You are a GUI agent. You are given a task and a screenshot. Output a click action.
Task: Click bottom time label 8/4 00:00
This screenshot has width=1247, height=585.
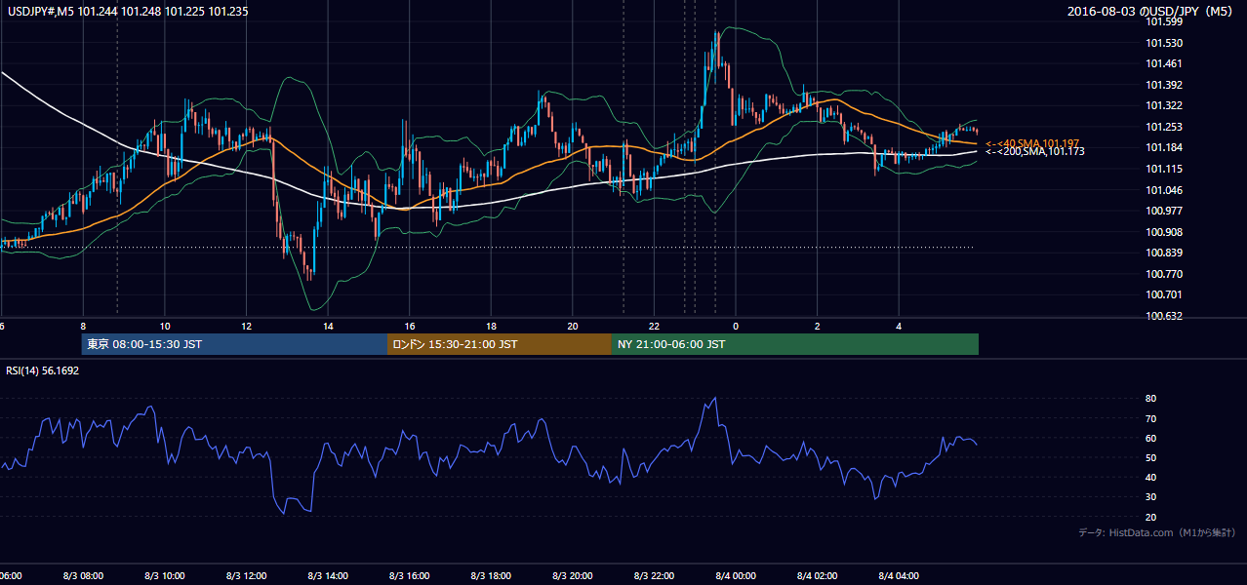tap(736, 576)
